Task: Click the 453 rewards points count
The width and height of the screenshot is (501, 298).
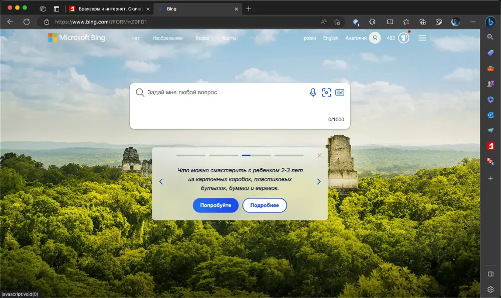Action: point(391,38)
